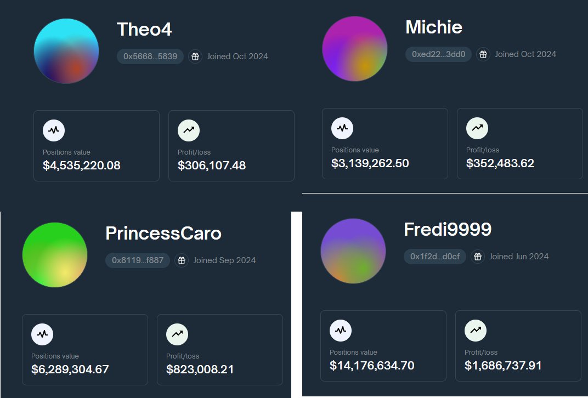Click the gift icon beside Theo4's join date
Screen dimensions: 588x398
[x=195, y=56]
